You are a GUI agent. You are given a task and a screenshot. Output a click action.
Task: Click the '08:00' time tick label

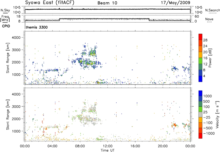80,146
